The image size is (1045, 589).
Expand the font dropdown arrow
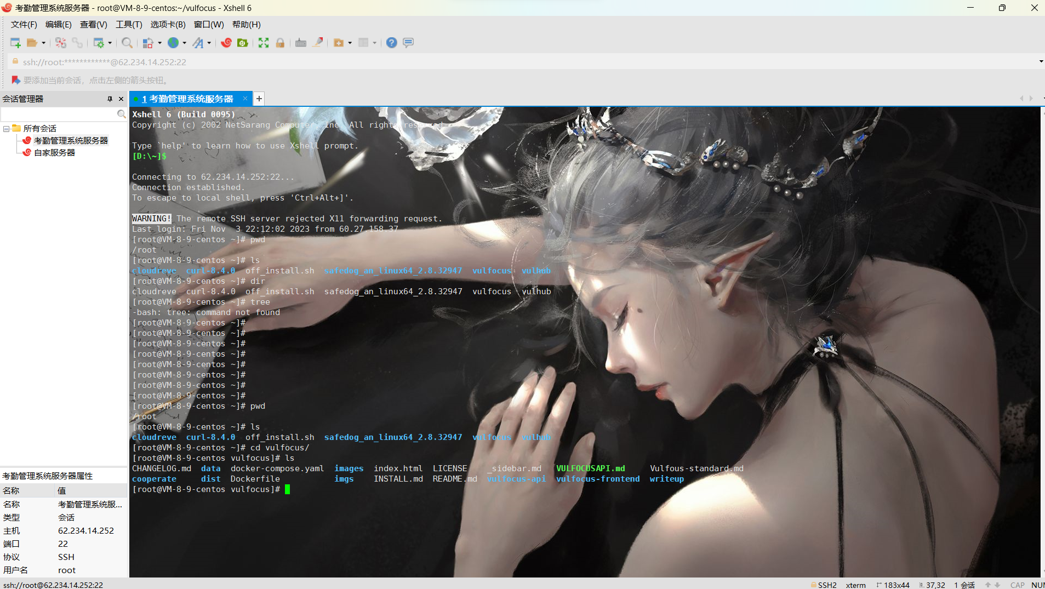209,43
